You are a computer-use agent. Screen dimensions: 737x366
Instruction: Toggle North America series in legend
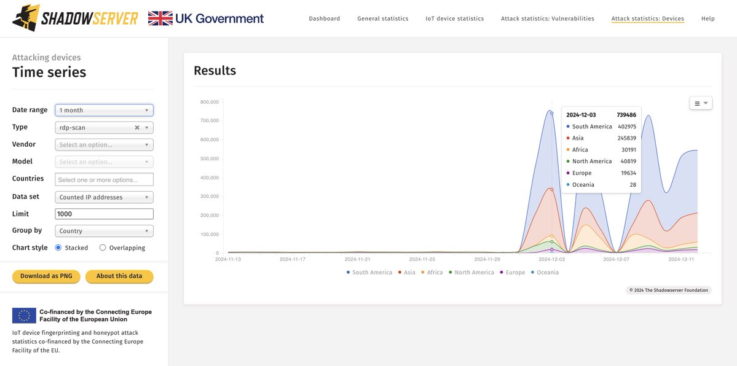tap(471, 273)
